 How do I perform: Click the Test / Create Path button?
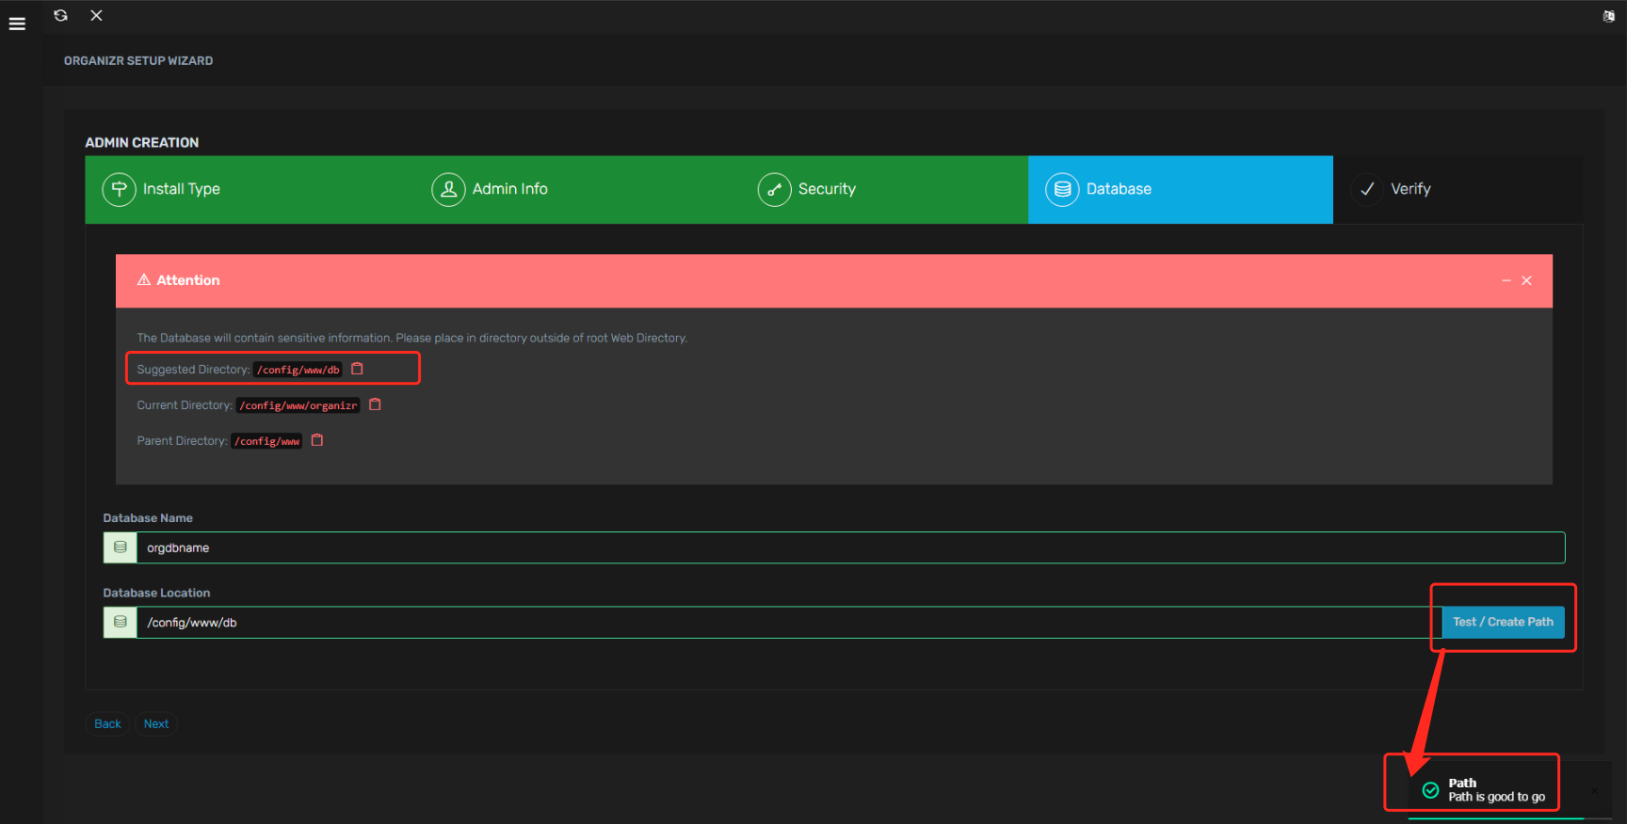pyautogui.click(x=1503, y=622)
